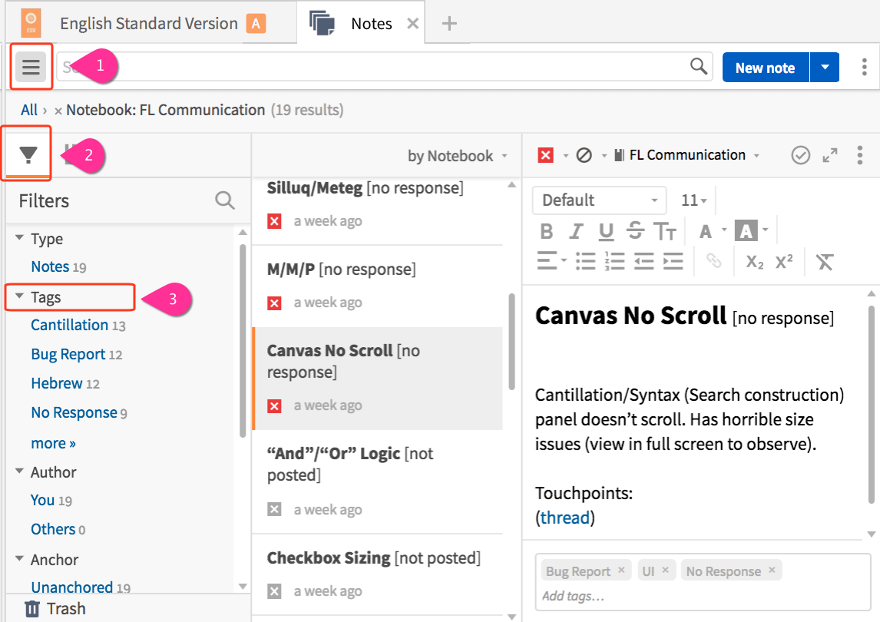Open the FL Communication notebook dropdown
Image resolution: width=880 pixels, height=622 pixels.
(687, 155)
